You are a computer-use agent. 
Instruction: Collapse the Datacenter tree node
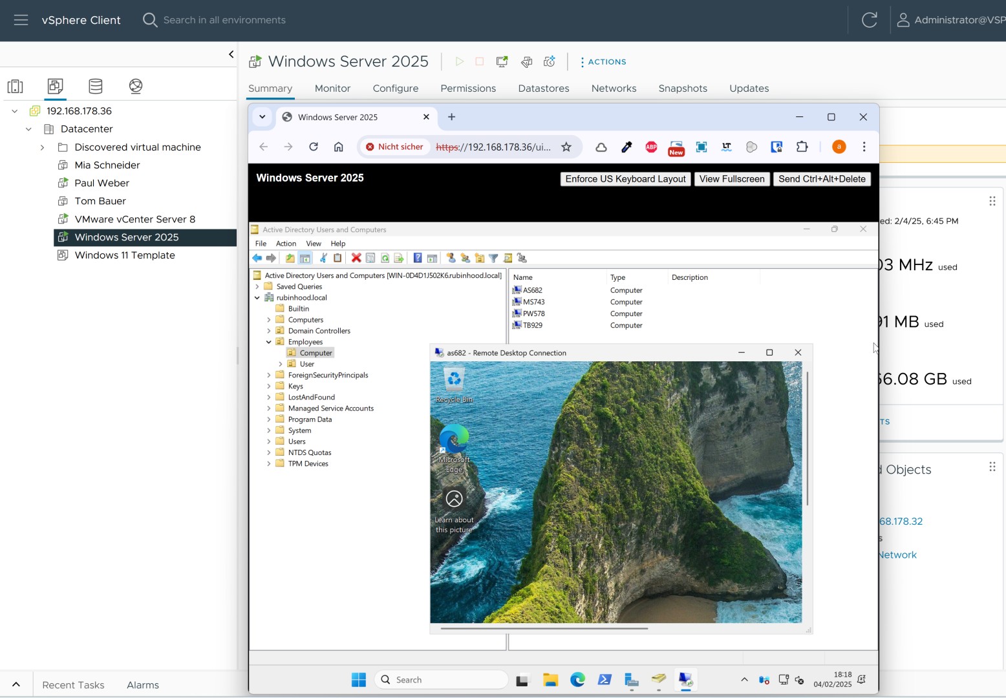[x=28, y=129]
